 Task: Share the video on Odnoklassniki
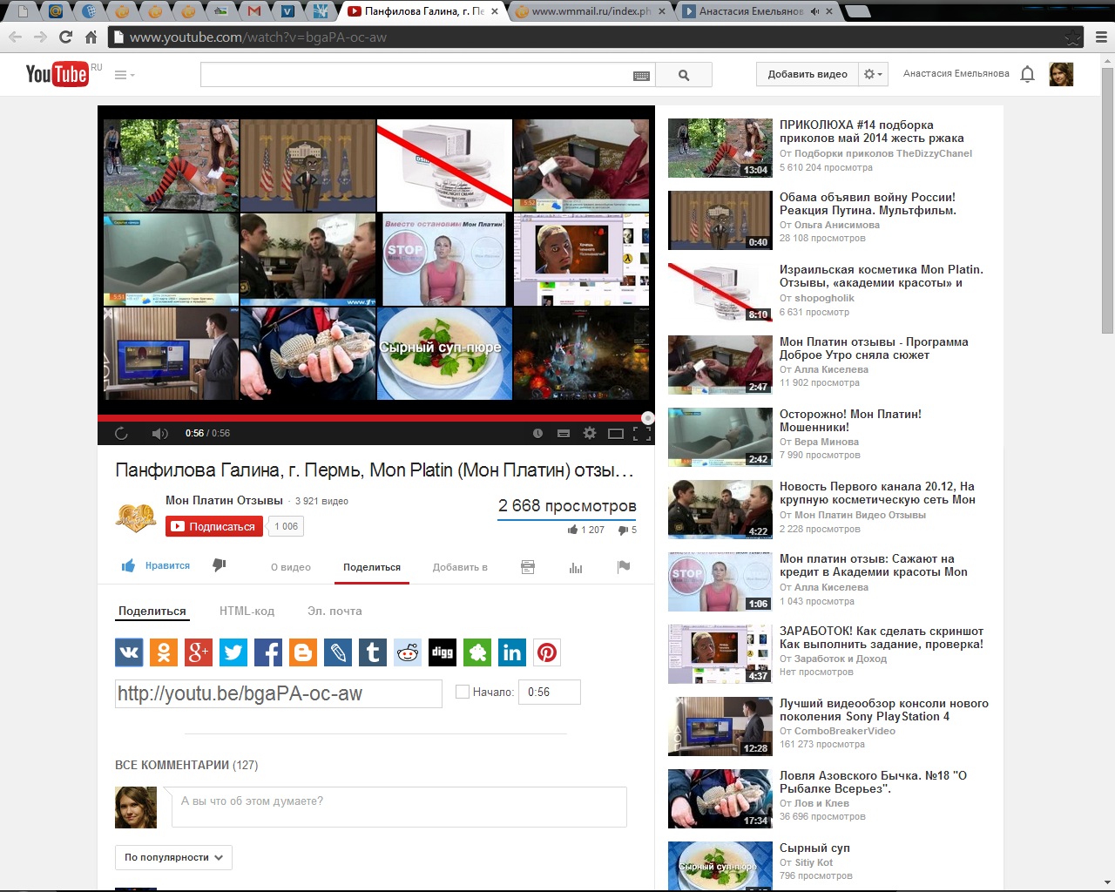coord(164,652)
